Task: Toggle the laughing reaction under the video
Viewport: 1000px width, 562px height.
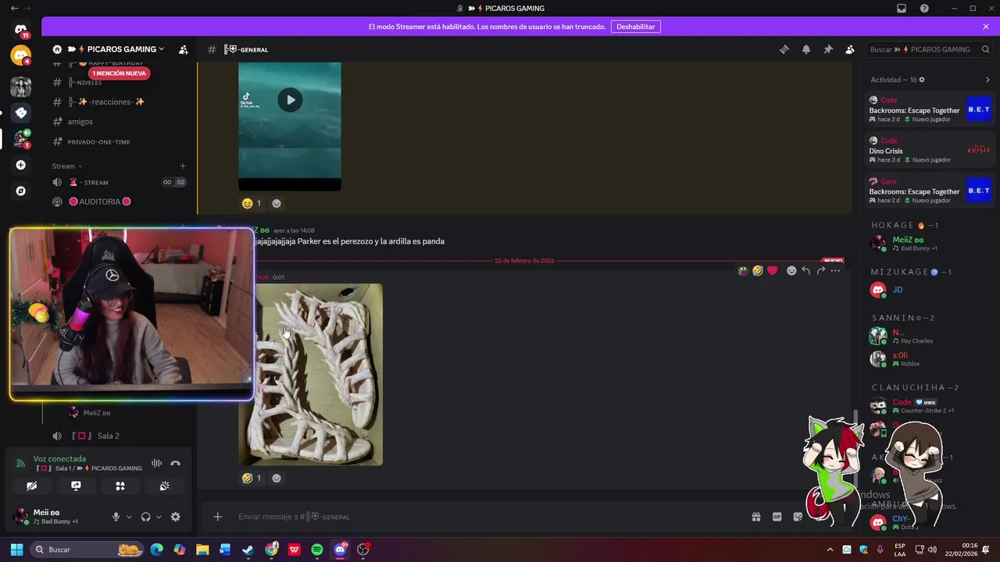Action: [252, 204]
